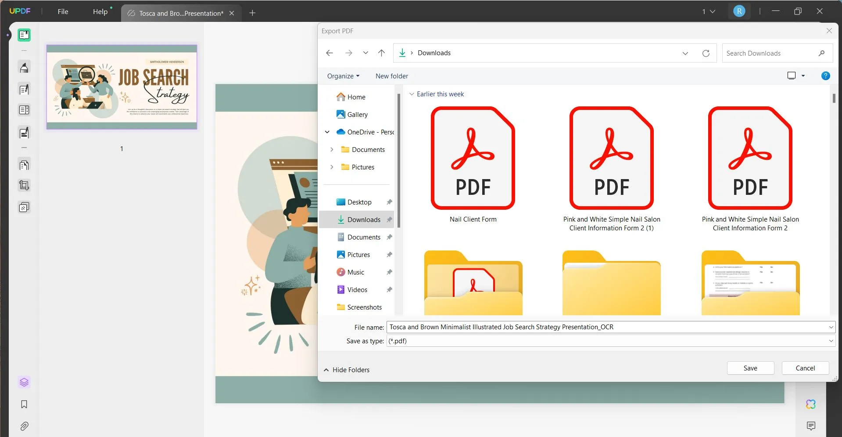
Task: Expand the OneDrive - Personal tree item
Action: point(327,132)
